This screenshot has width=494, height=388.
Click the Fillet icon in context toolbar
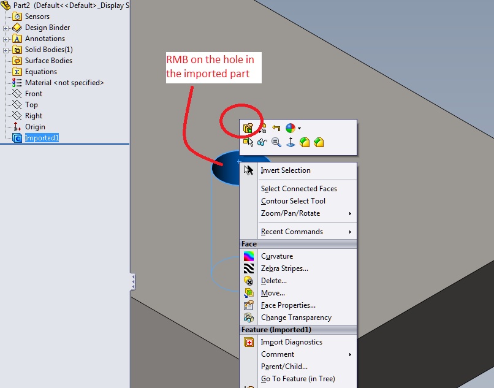(x=305, y=142)
